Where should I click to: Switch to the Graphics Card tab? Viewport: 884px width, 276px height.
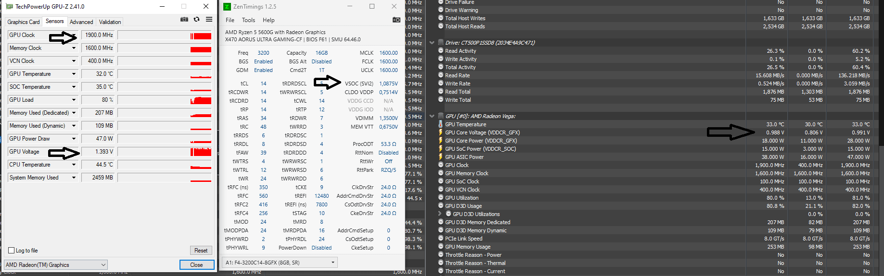pyautogui.click(x=23, y=22)
